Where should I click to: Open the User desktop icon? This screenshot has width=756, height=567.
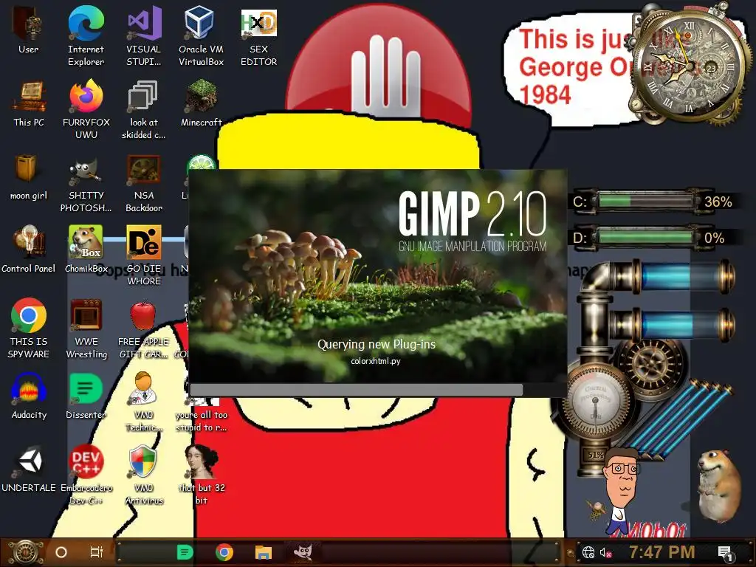[x=29, y=30]
